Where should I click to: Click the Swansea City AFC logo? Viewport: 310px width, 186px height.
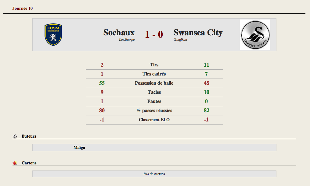coord(255,35)
